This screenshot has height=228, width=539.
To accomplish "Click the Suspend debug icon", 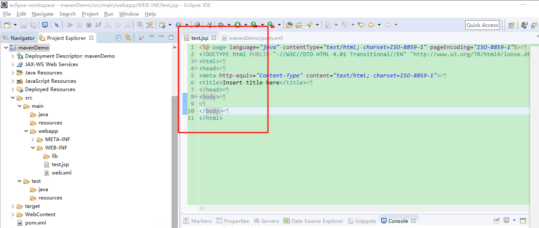I will [x=79, y=25].
